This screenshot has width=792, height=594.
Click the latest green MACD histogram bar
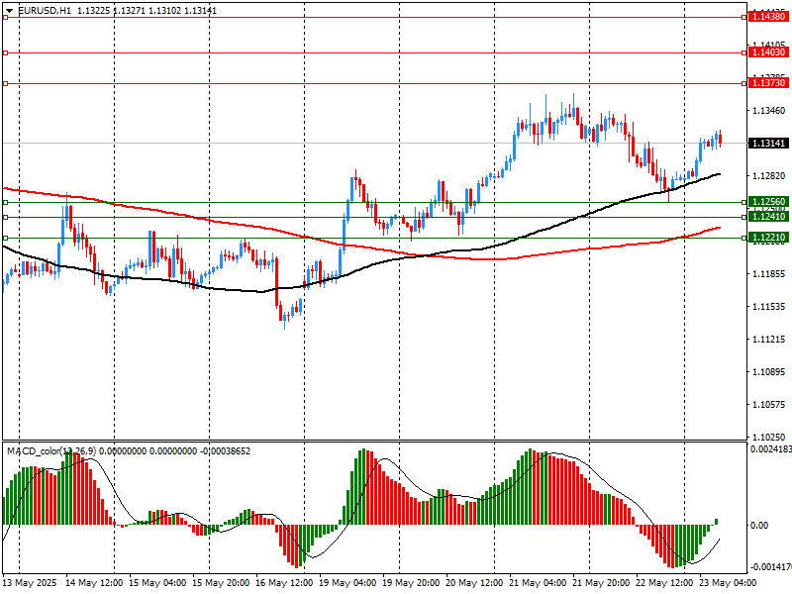point(716,521)
